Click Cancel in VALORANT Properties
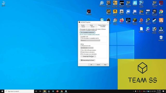The width and height of the screenshot is (166, 93). tap(98, 65)
